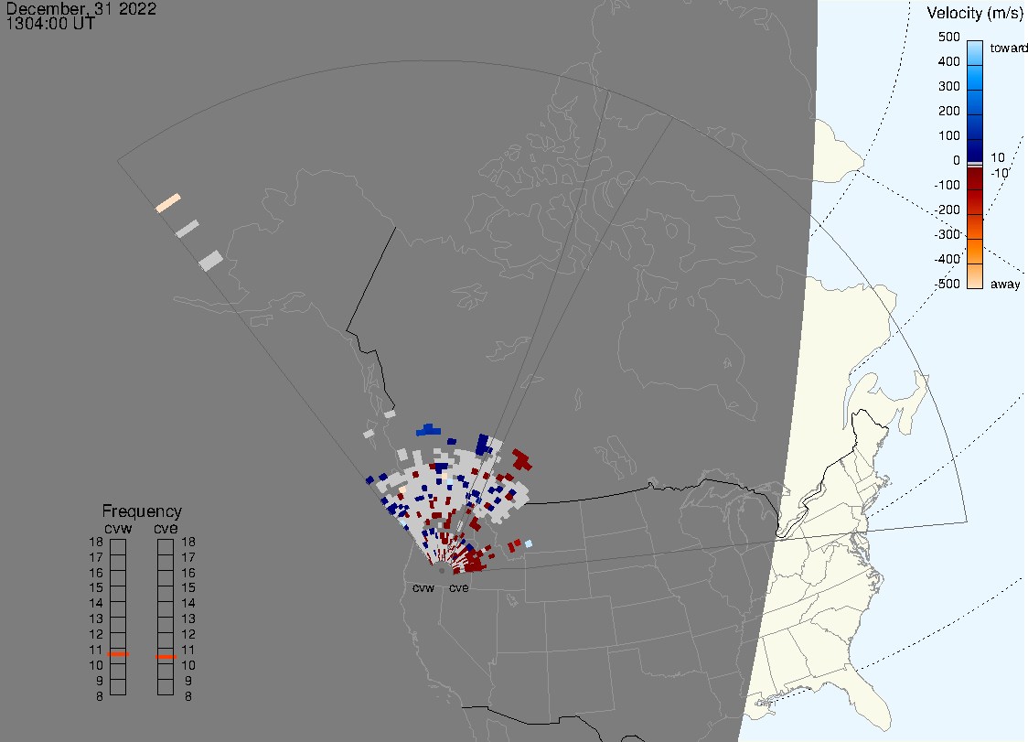Select the peach −400 to −500 velocity bar segment
Image resolution: width=1028 pixels, height=742 pixels.
click(975, 275)
